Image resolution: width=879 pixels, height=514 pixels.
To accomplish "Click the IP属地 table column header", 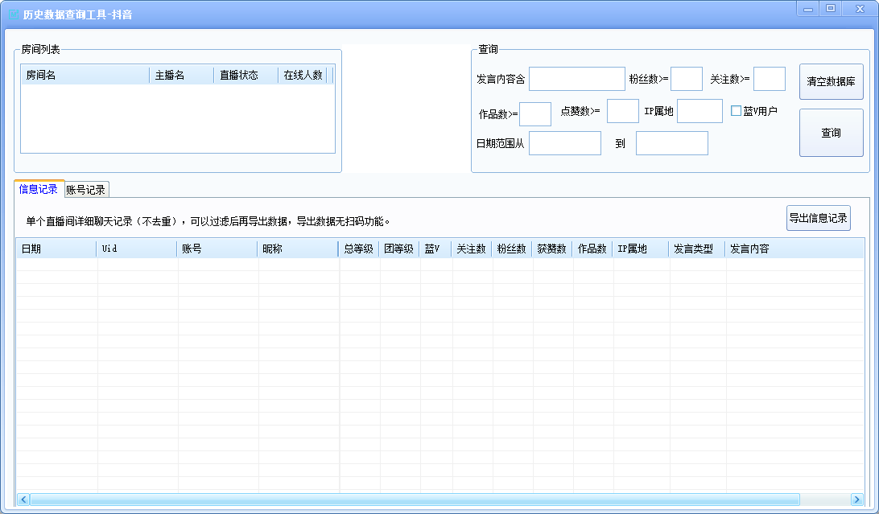I will point(641,249).
